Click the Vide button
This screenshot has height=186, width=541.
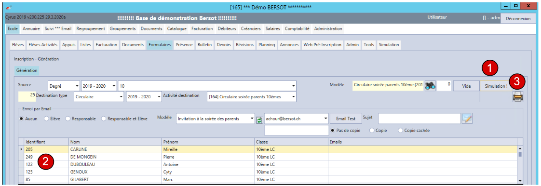click(466, 86)
